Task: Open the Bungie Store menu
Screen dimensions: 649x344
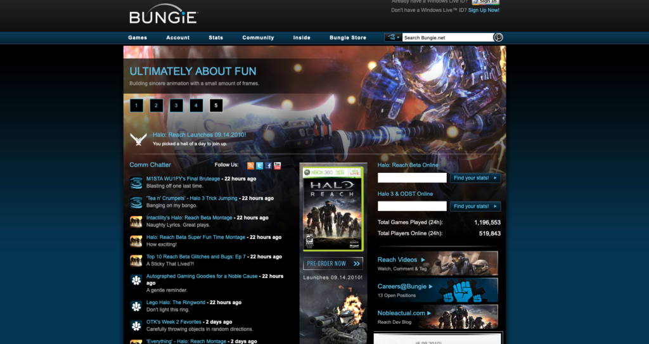Action: tap(348, 37)
